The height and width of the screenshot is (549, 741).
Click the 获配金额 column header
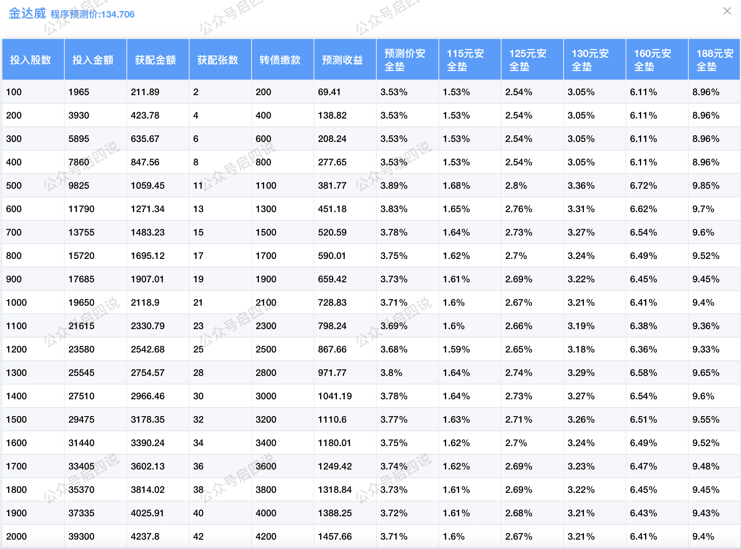[155, 60]
